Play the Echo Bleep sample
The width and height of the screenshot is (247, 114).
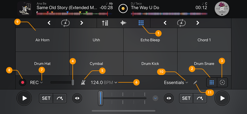(150, 40)
